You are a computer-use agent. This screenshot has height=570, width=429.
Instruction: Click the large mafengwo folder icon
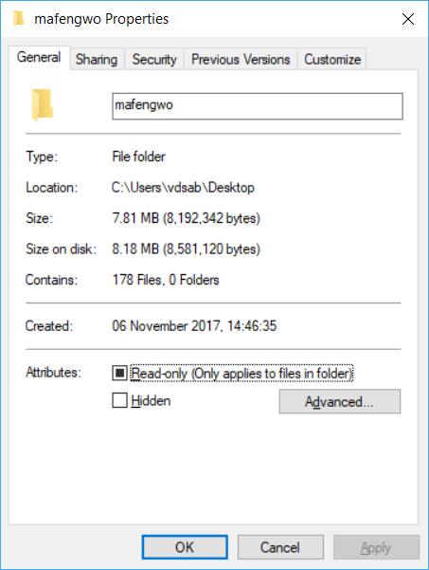pyautogui.click(x=42, y=105)
